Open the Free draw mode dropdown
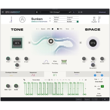Image resolution: width=110 pixels, height=110 pixels. [x=97, y=79]
